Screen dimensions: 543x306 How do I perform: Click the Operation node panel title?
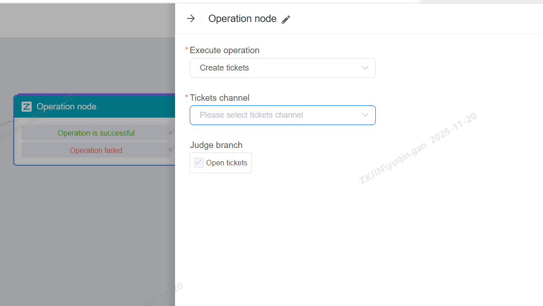[x=242, y=19]
